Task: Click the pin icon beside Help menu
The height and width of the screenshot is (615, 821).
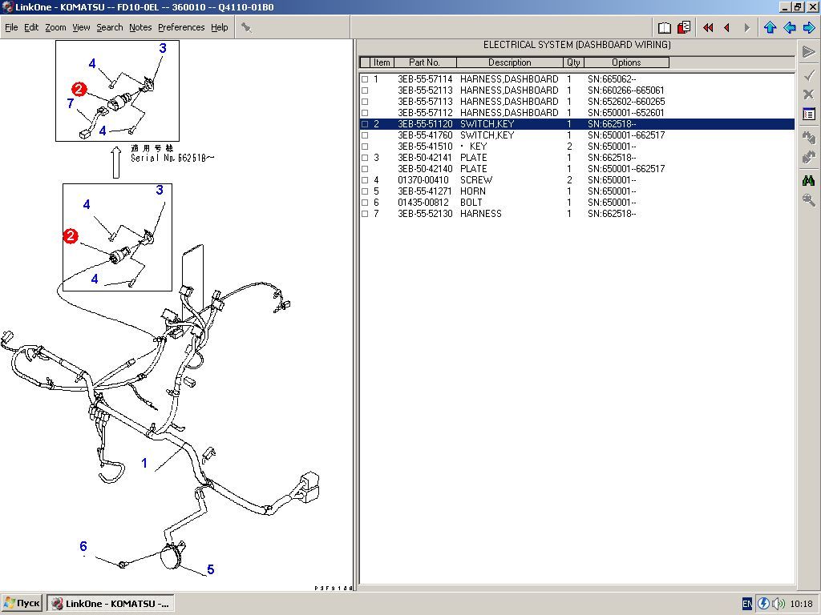Action: (x=246, y=27)
